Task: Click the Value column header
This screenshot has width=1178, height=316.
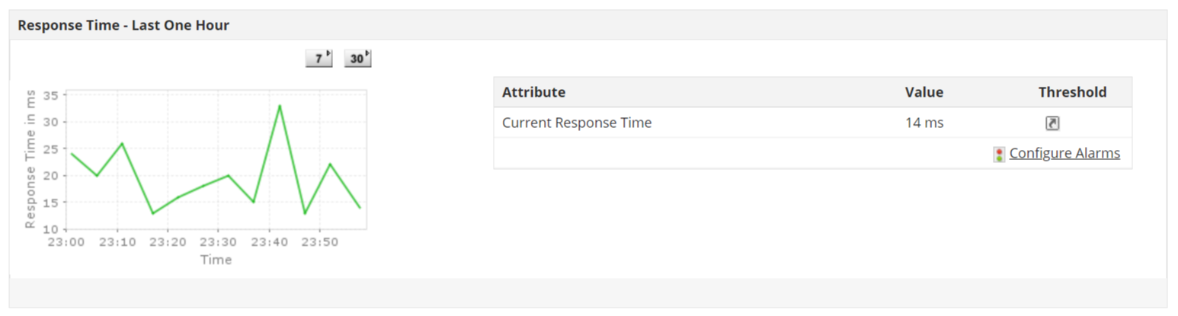Action: (924, 92)
